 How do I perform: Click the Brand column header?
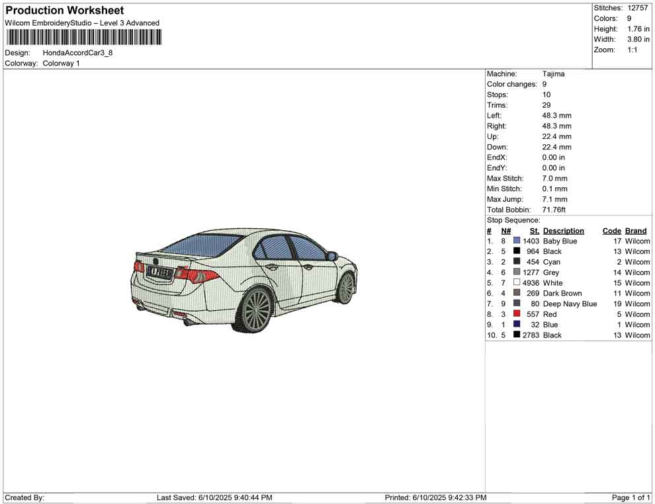pyautogui.click(x=636, y=231)
